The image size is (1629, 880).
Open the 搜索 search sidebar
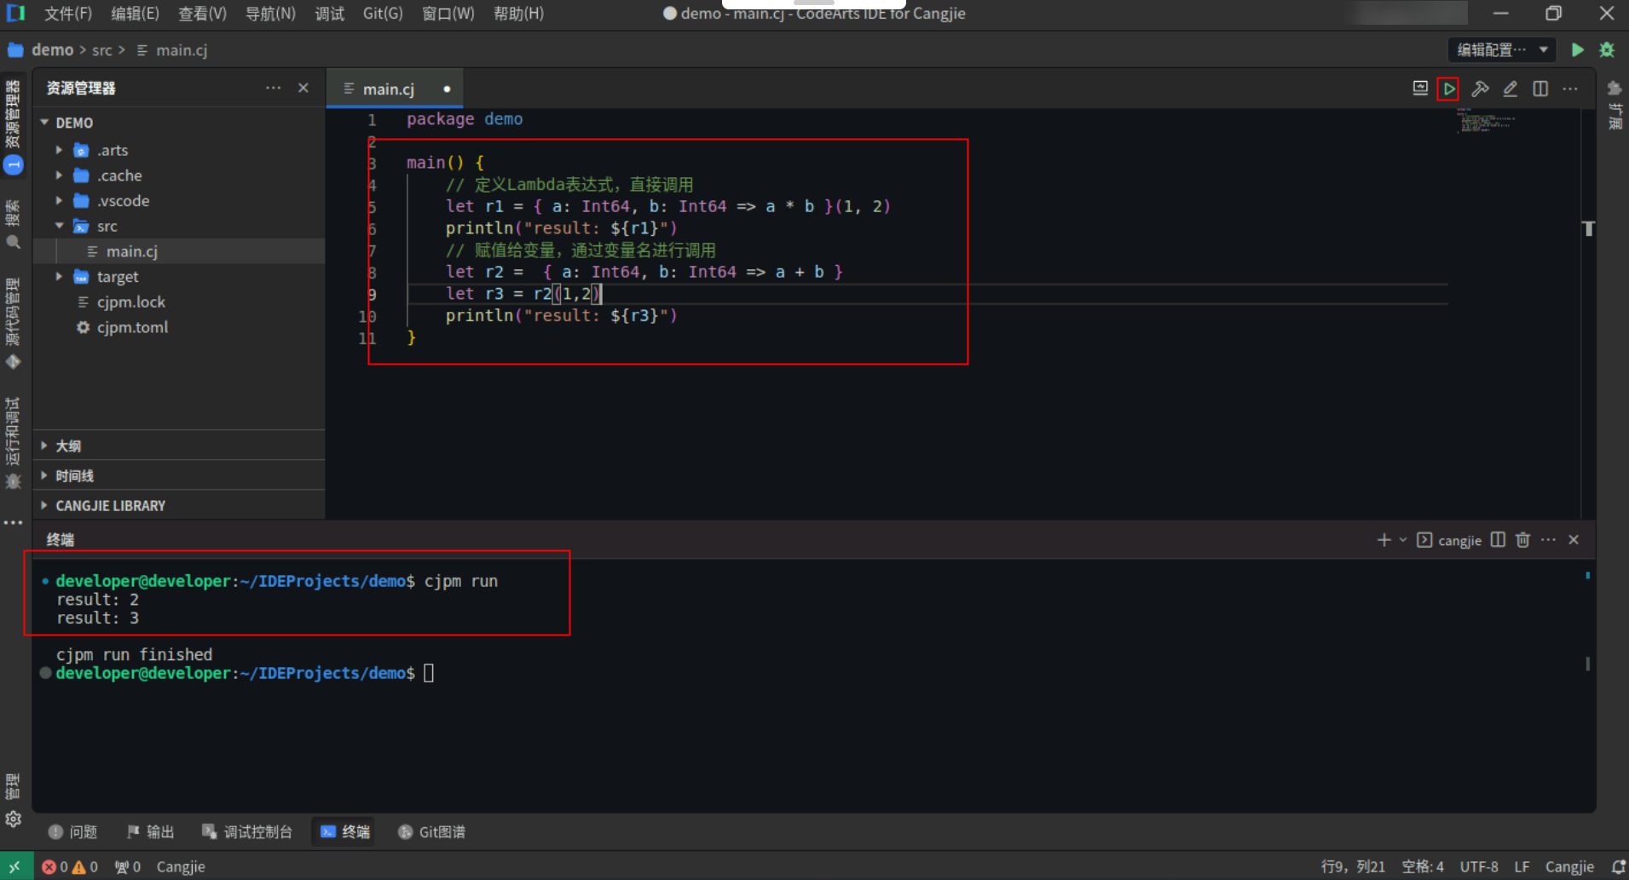click(14, 224)
